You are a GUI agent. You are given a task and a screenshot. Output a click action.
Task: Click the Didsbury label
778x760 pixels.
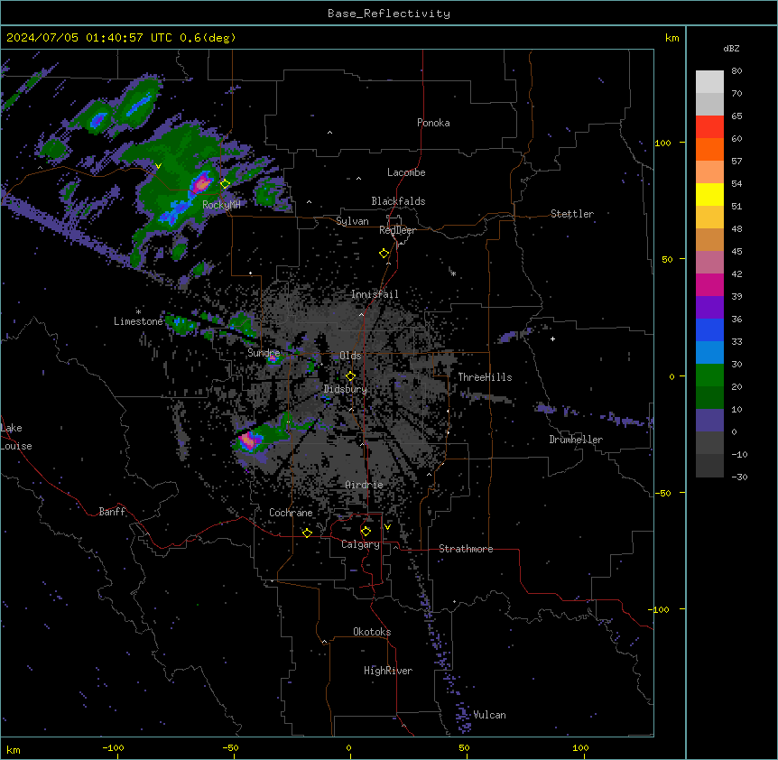[346, 389]
